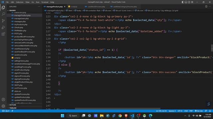
Task: Open the Manage gear icon
Action: [x=3, y=106]
